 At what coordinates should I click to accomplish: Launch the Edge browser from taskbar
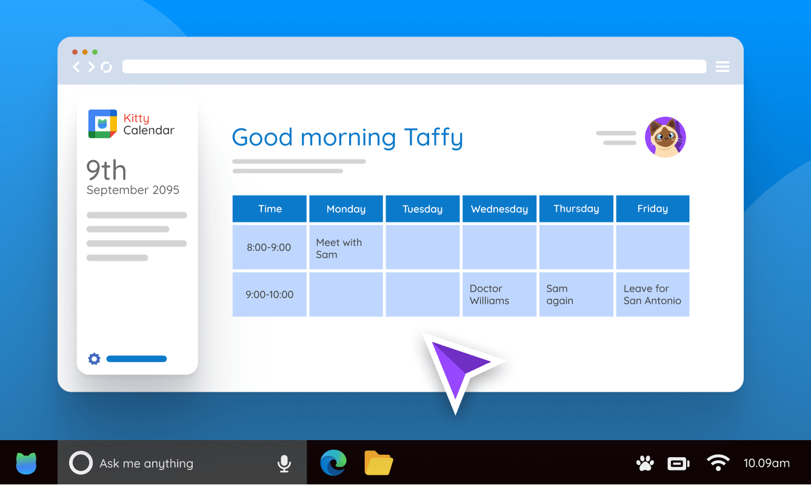(x=333, y=463)
